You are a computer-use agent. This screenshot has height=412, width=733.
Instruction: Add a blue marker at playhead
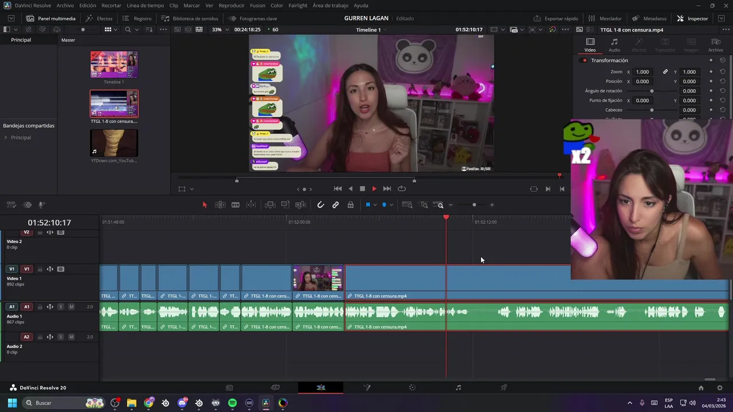click(x=384, y=205)
